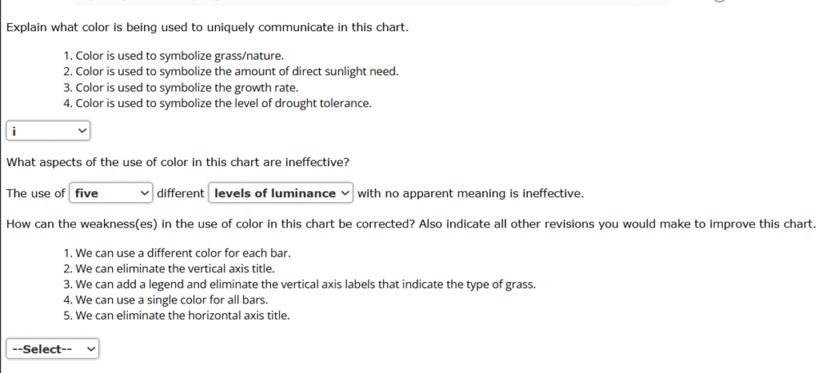This screenshot has width=838, height=373.
Task: Open the "five" number dropdown
Action: coord(110,194)
